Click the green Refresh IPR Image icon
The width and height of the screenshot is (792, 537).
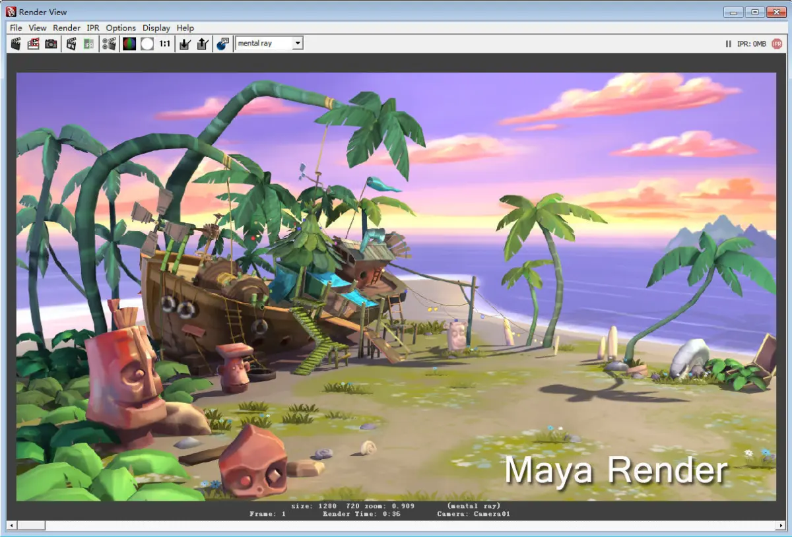click(x=88, y=44)
